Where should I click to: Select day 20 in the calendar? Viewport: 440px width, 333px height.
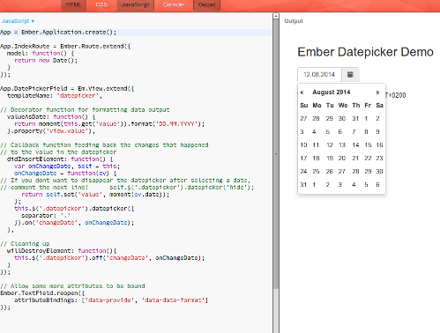(x=341, y=159)
